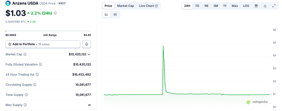This screenshot has height=111, width=282.
Task: Select the line chart view icon
Action: tap(107, 14)
